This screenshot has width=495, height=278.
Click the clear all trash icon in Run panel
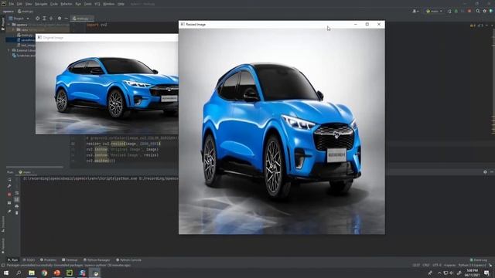[x=17, y=213]
